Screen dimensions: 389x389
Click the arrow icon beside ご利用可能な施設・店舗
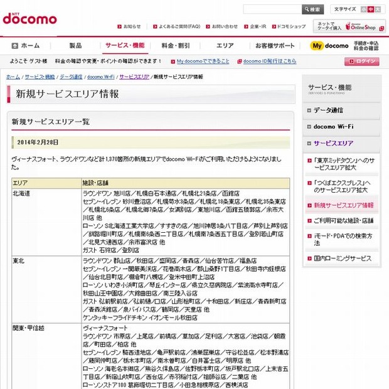[309, 221]
